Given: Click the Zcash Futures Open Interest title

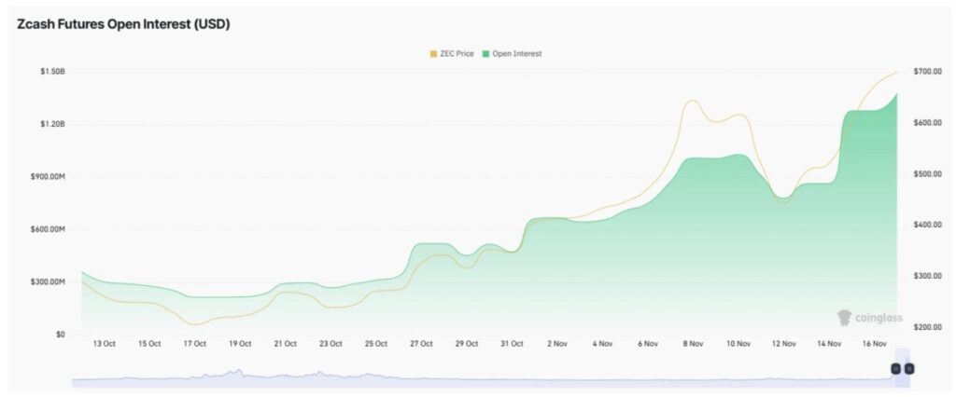Looking at the screenshot, I should 123,24.
